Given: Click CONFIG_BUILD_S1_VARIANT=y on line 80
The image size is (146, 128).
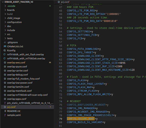Looking at the screenshot, I should [86, 122].
